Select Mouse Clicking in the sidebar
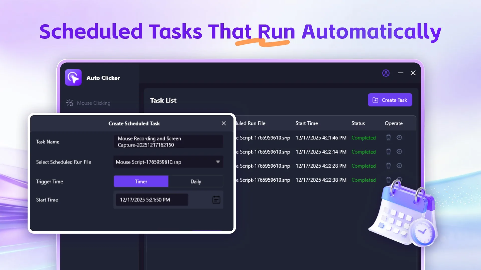Image resolution: width=481 pixels, height=270 pixels. [x=88, y=103]
